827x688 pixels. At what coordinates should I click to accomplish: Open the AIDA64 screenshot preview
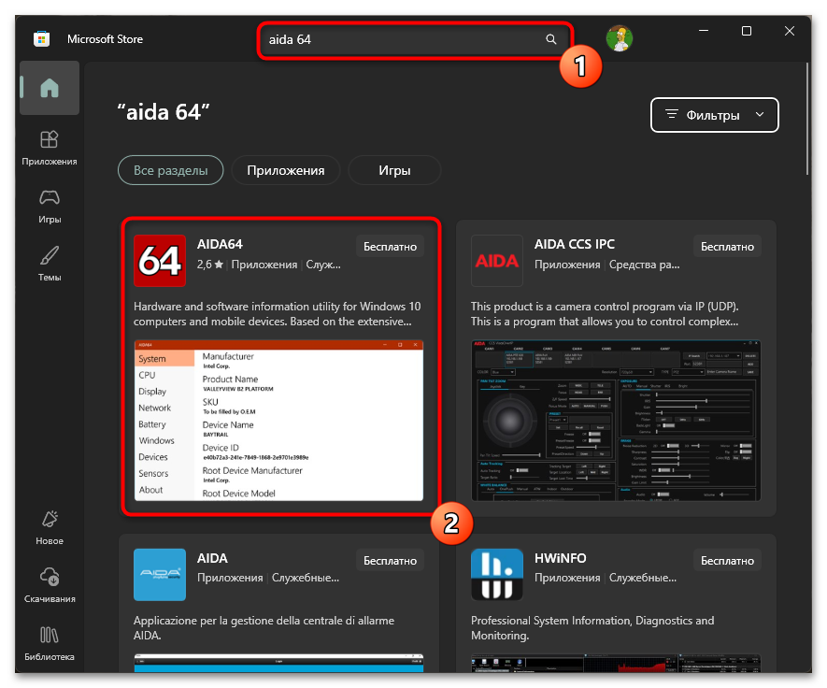pos(278,421)
